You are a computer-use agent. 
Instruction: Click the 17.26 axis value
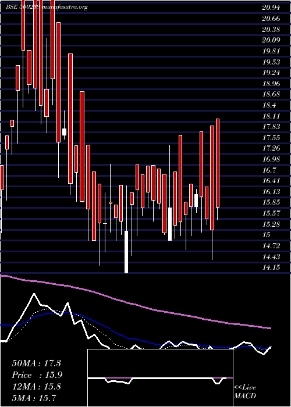click(x=271, y=148)
